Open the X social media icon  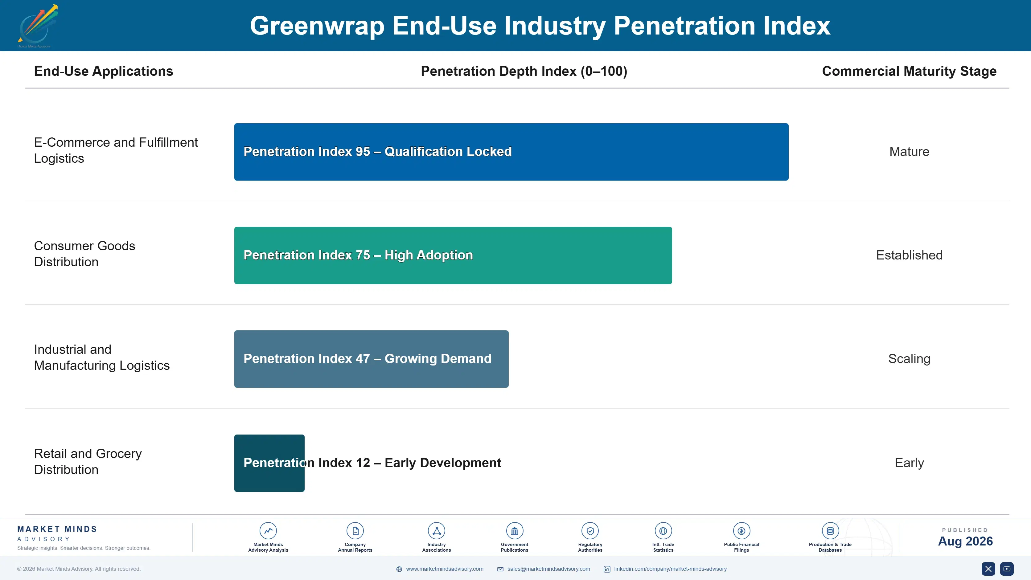tap(988, 569)
